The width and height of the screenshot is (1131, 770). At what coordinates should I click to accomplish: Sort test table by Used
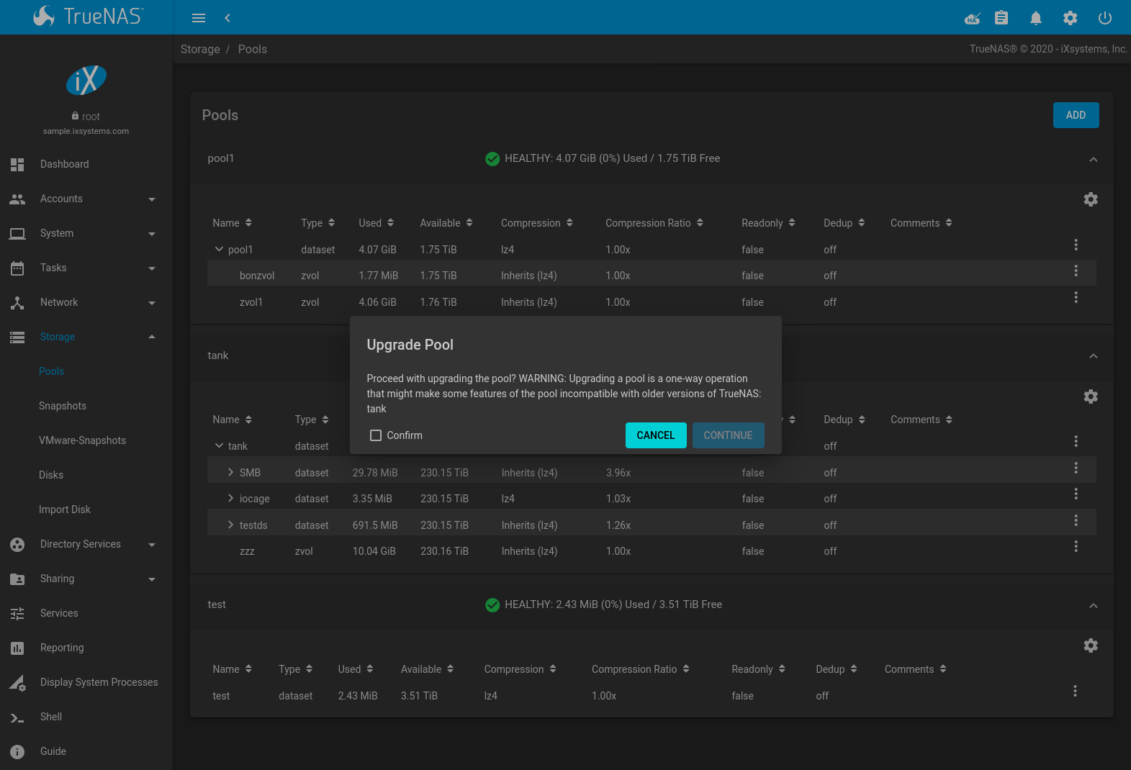coord(356,669)
